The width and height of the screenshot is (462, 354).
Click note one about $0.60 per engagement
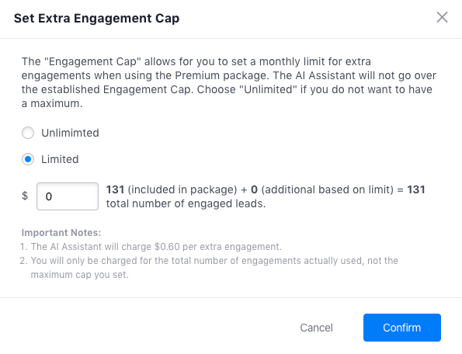tap(151, 247)
